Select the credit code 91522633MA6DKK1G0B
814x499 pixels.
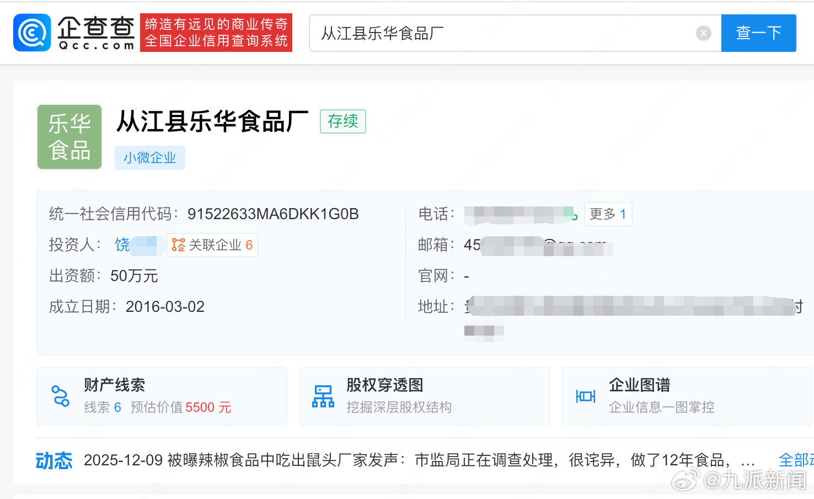(x=273, y=214)
